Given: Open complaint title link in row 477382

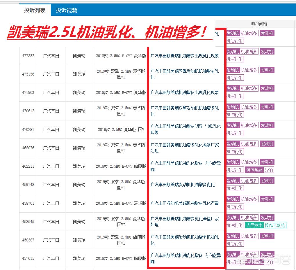Looking at the screenshot, I should click(x=184, y=56).
